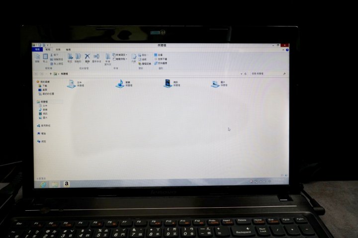Open the Easy access dropdown

120,59
